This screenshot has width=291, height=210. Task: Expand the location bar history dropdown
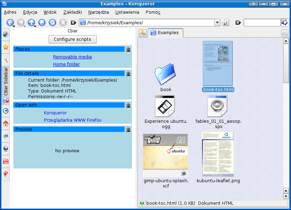click(217, 23)
